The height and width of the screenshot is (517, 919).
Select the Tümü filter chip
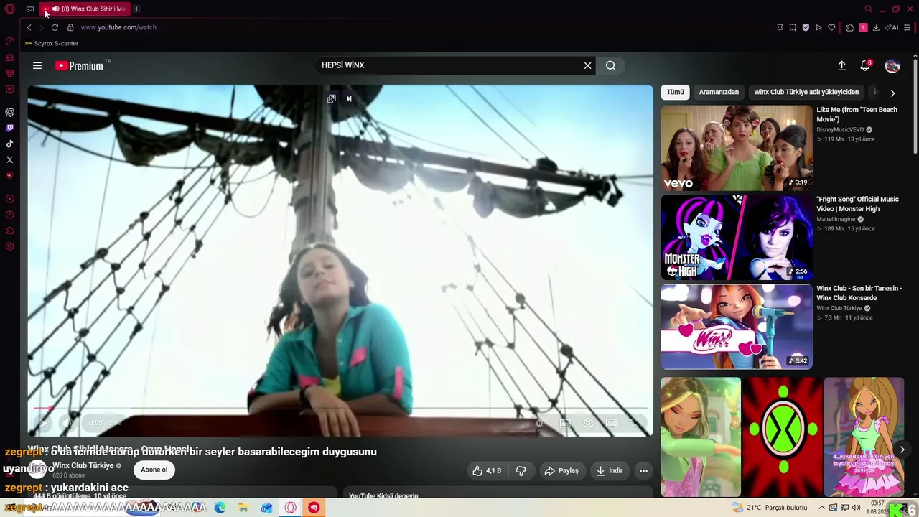675,92
